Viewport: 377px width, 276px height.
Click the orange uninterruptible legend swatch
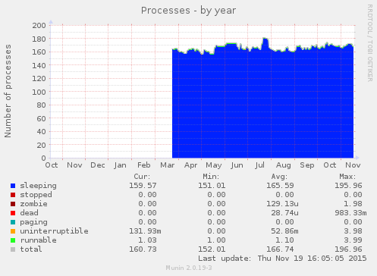click(13, 231)
